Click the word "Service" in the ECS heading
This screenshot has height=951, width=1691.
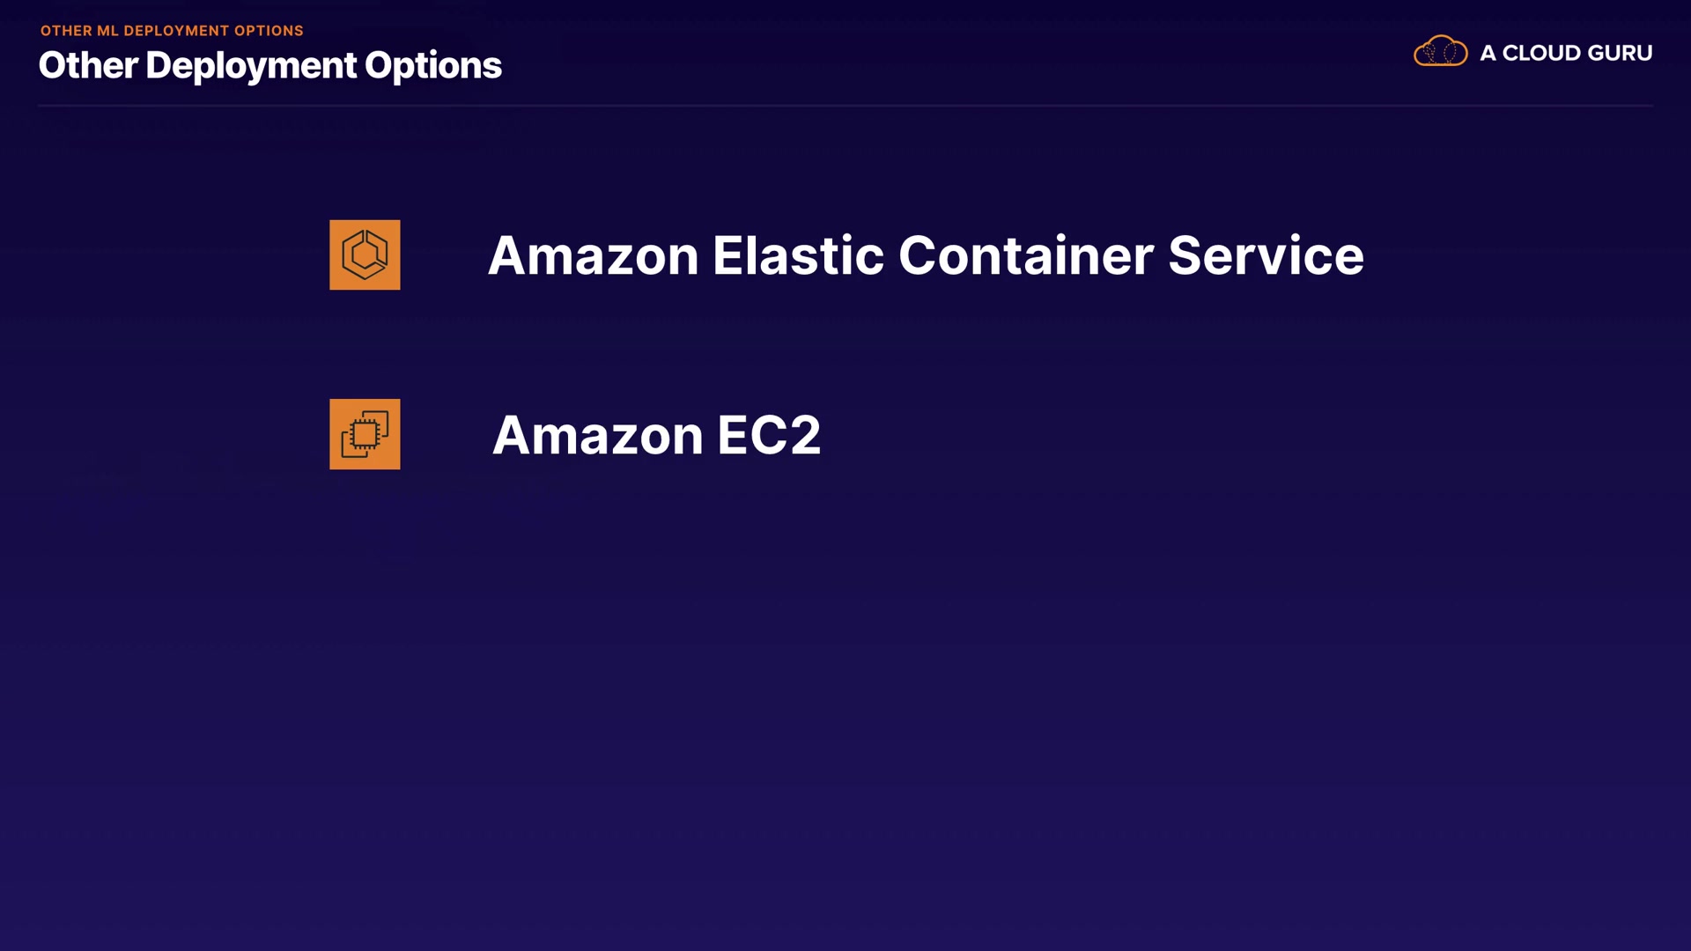click(x=1266, y=255)
